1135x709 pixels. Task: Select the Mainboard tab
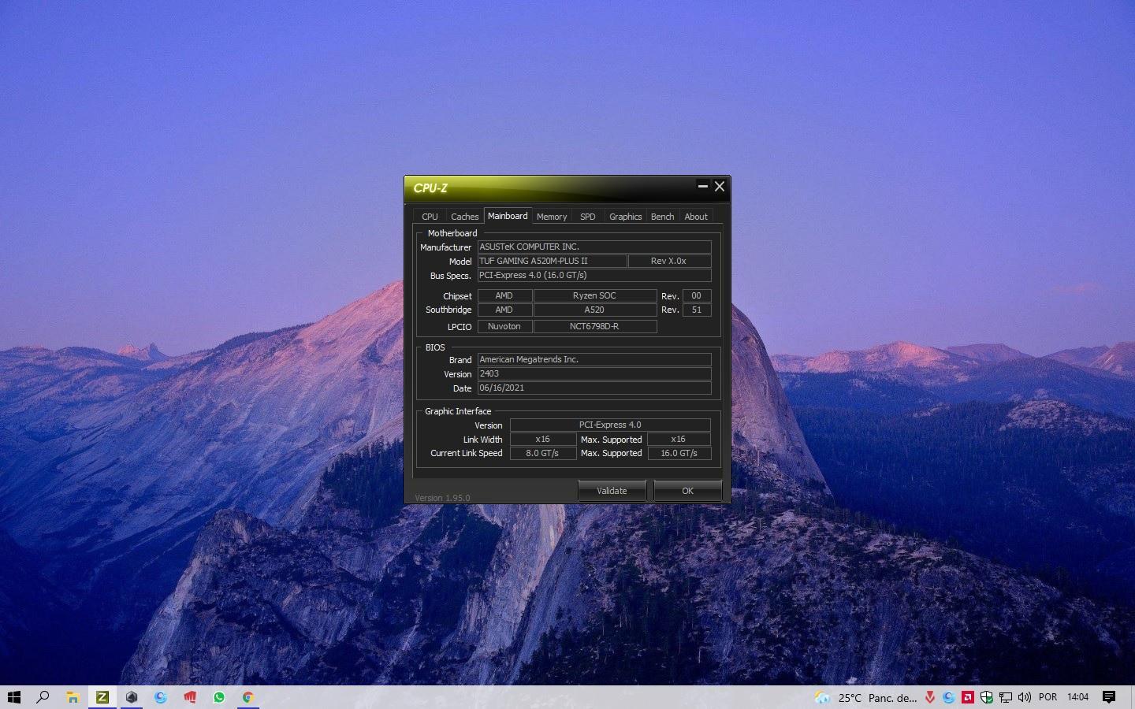508,216
